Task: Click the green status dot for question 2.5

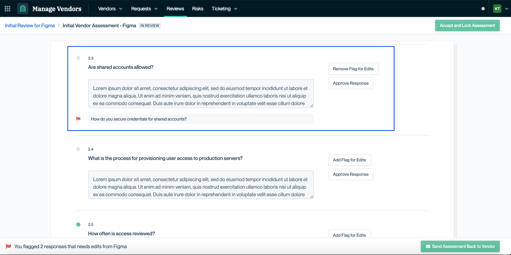Action: pyautogui.click(x=78, y=225)
